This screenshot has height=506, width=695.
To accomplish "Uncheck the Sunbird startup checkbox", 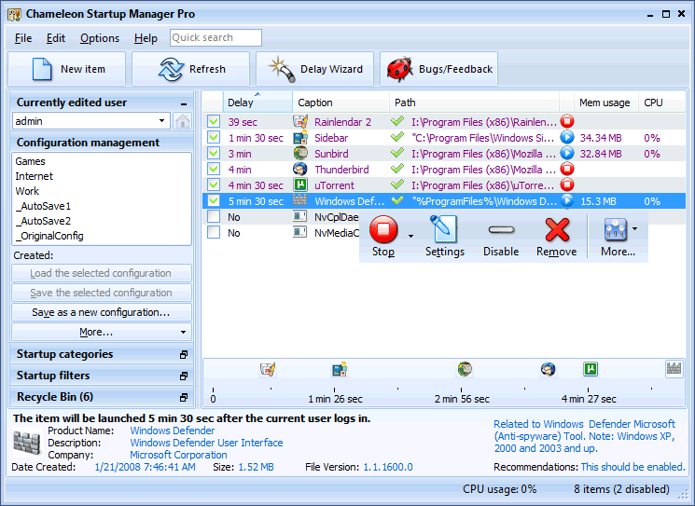I will click(x=214, y=153).
